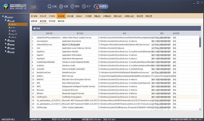Expand the 销售部 group node

[x=5, y=44]
